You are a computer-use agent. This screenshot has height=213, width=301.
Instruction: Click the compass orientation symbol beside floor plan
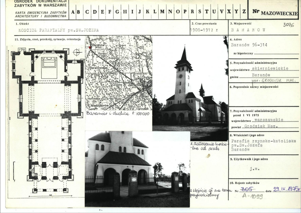pyautogui.click(x=76, y=52)
